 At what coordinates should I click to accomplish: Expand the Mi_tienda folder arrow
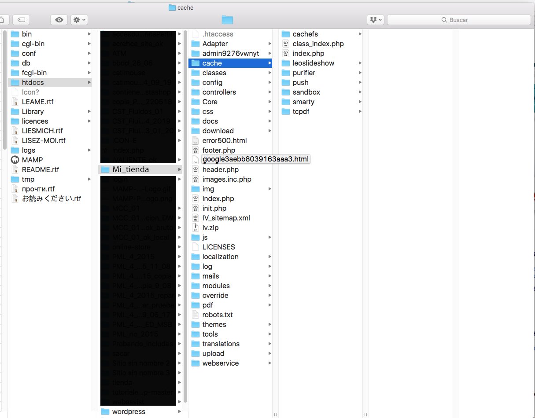click(179, 169)
